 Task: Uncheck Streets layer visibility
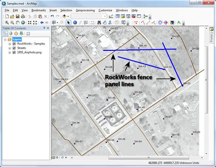[x=14, y=48]
